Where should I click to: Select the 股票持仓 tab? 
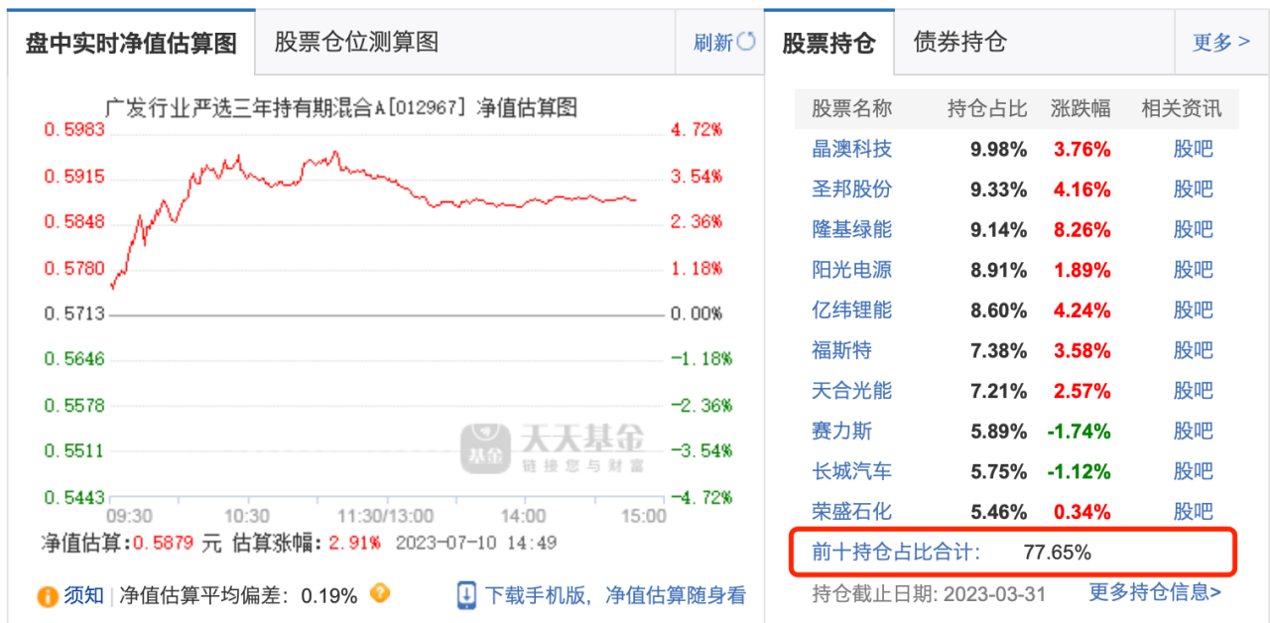(x=829, y=44)
